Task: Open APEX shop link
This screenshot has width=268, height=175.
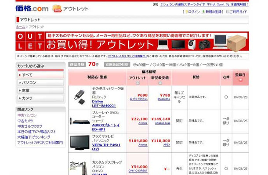Action: pyautogui.click(x=167, y=145)
